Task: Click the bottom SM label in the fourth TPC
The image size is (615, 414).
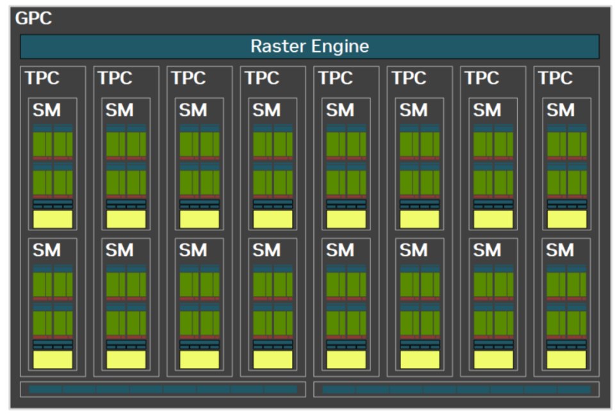Action: tap(266, 250)
